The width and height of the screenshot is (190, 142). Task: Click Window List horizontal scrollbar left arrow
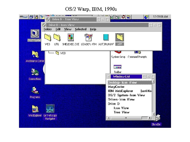(109, 118)
